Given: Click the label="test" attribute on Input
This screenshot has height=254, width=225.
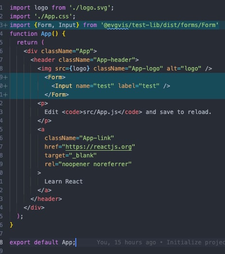Looking at the screenshot, I should 139,86.
